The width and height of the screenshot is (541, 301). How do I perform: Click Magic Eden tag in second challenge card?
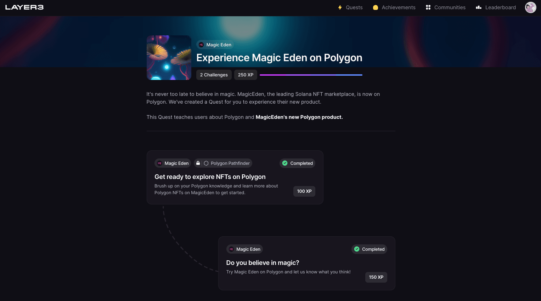pyautogui.click(x=244, y=249)
